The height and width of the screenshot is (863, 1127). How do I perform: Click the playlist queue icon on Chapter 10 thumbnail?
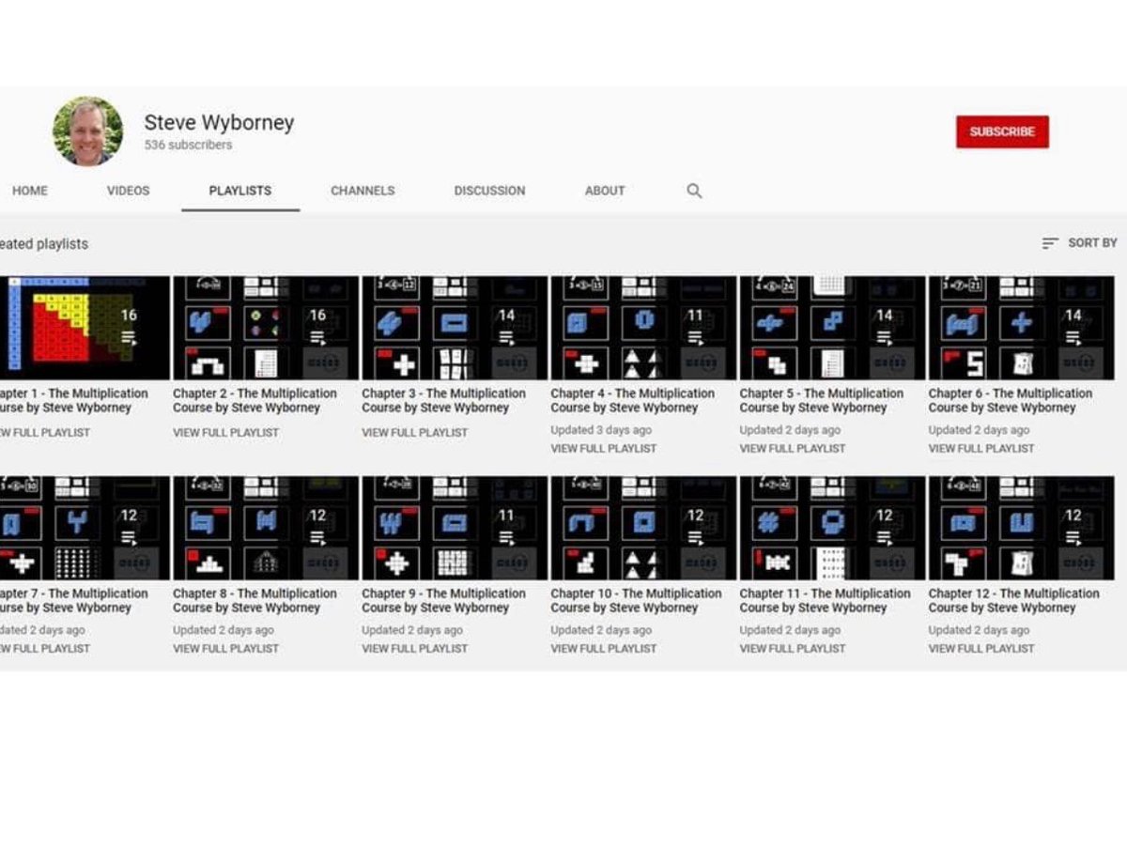pyautogui.click(x=695, y=538)
